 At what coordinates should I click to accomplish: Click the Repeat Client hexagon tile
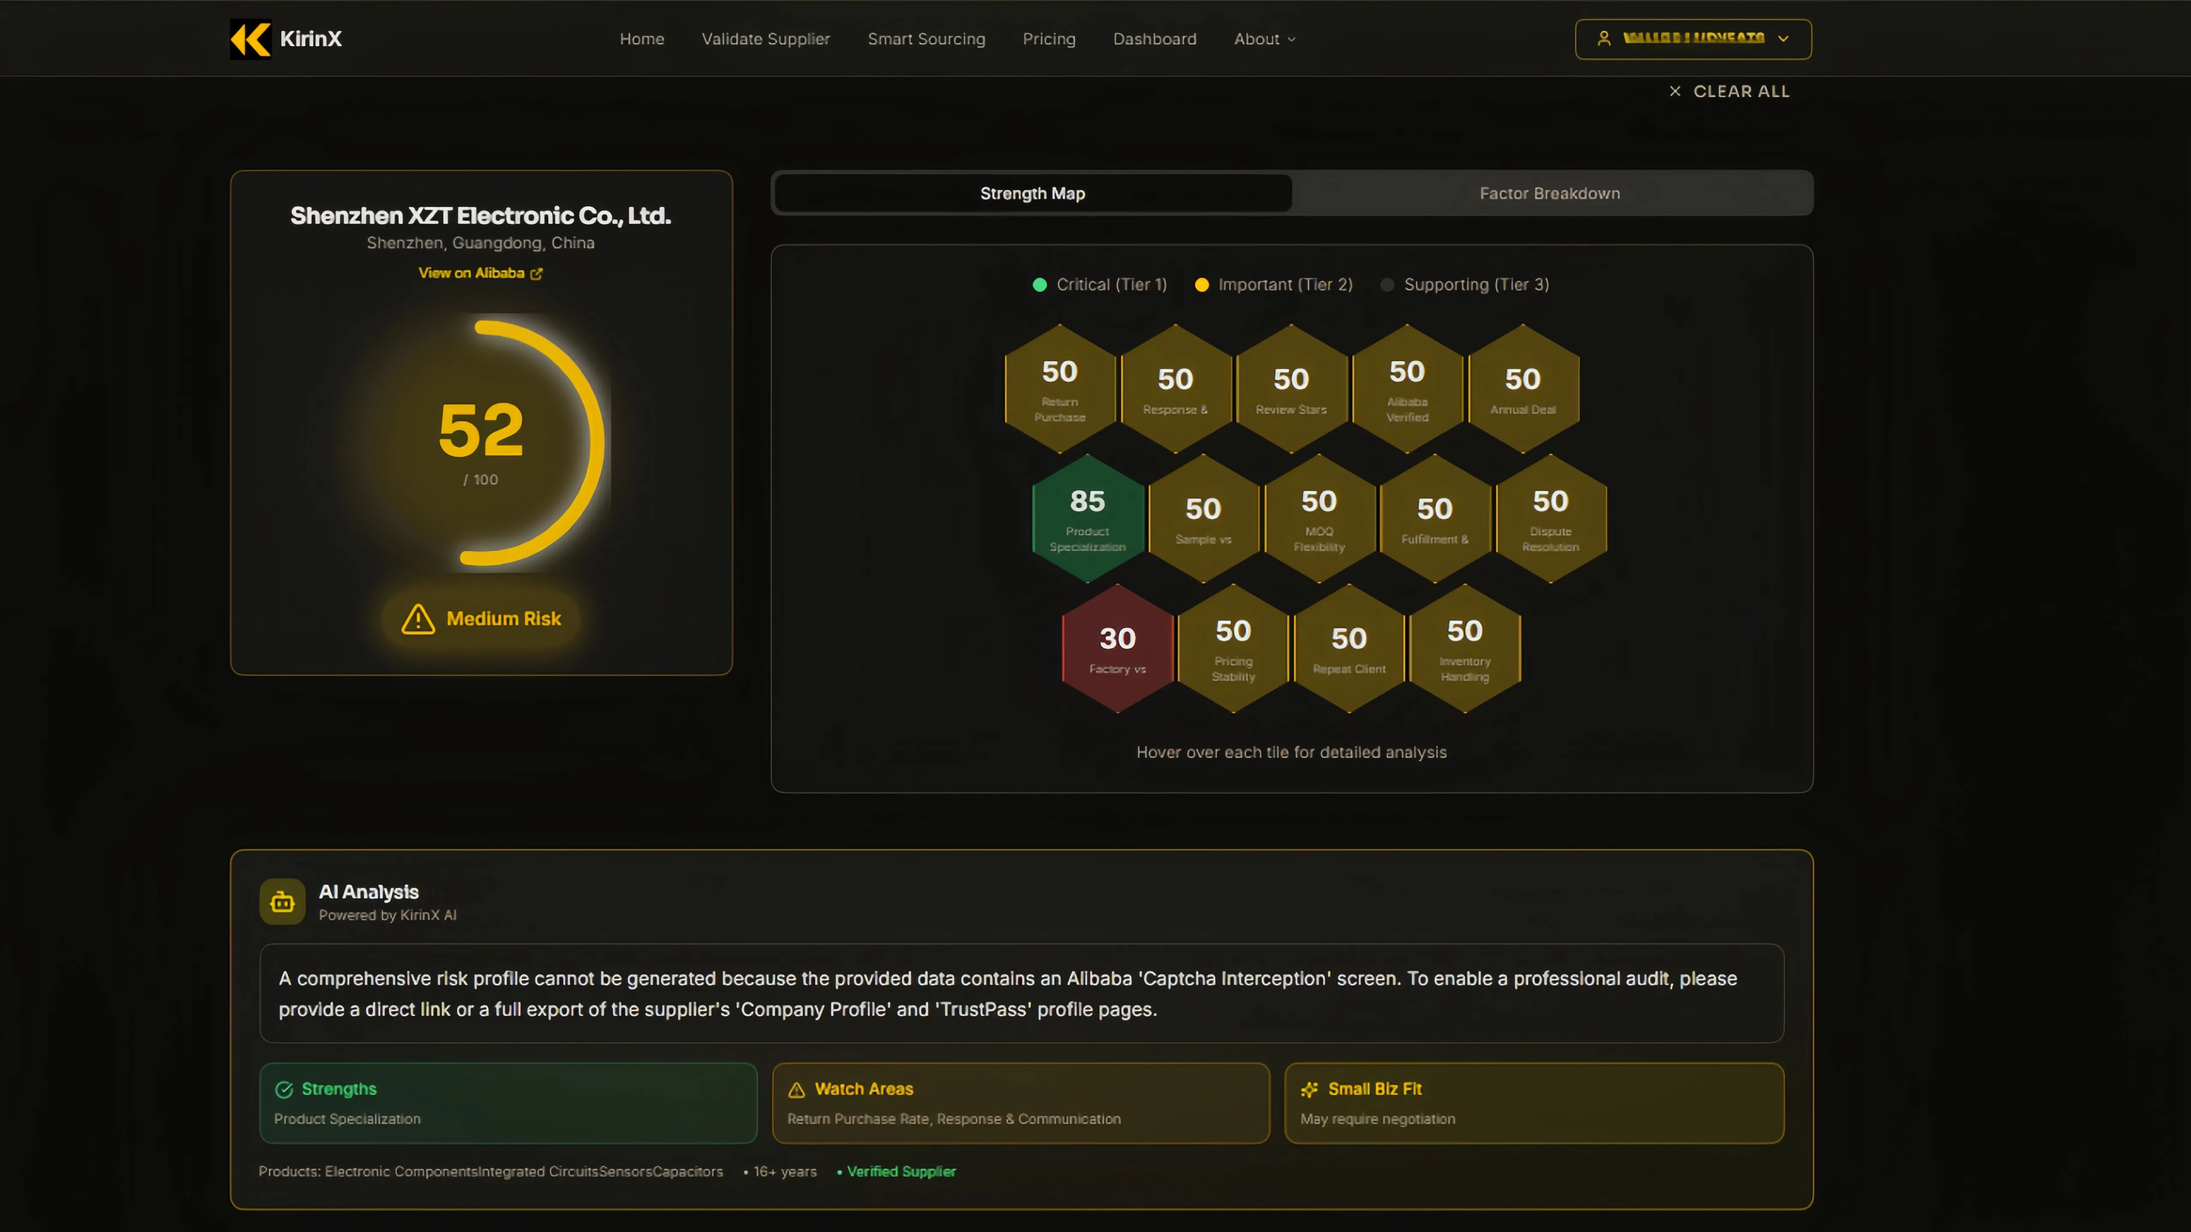click(1349, 649)
